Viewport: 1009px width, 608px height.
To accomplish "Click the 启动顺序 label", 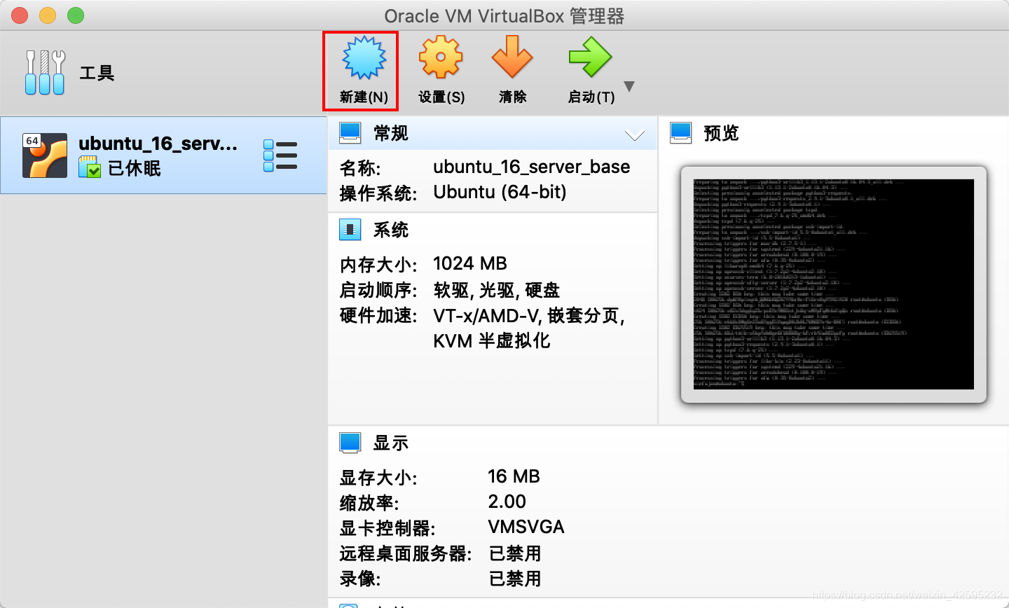I will (378, 290).
